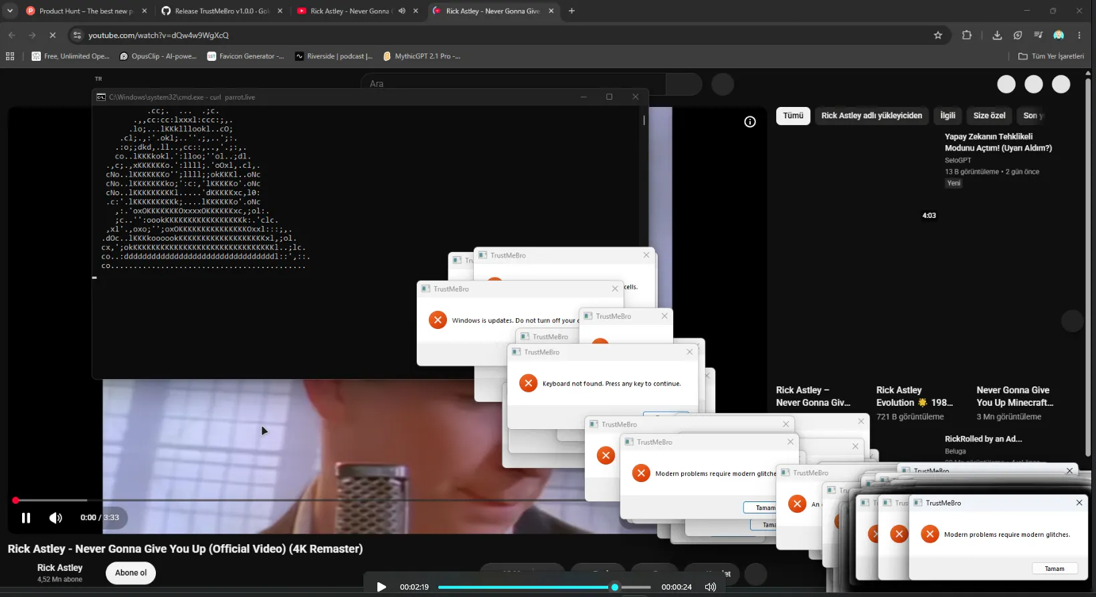
Task: Mute the YouTube player volume
Action: pyautogui.click(x=56, y=517)
